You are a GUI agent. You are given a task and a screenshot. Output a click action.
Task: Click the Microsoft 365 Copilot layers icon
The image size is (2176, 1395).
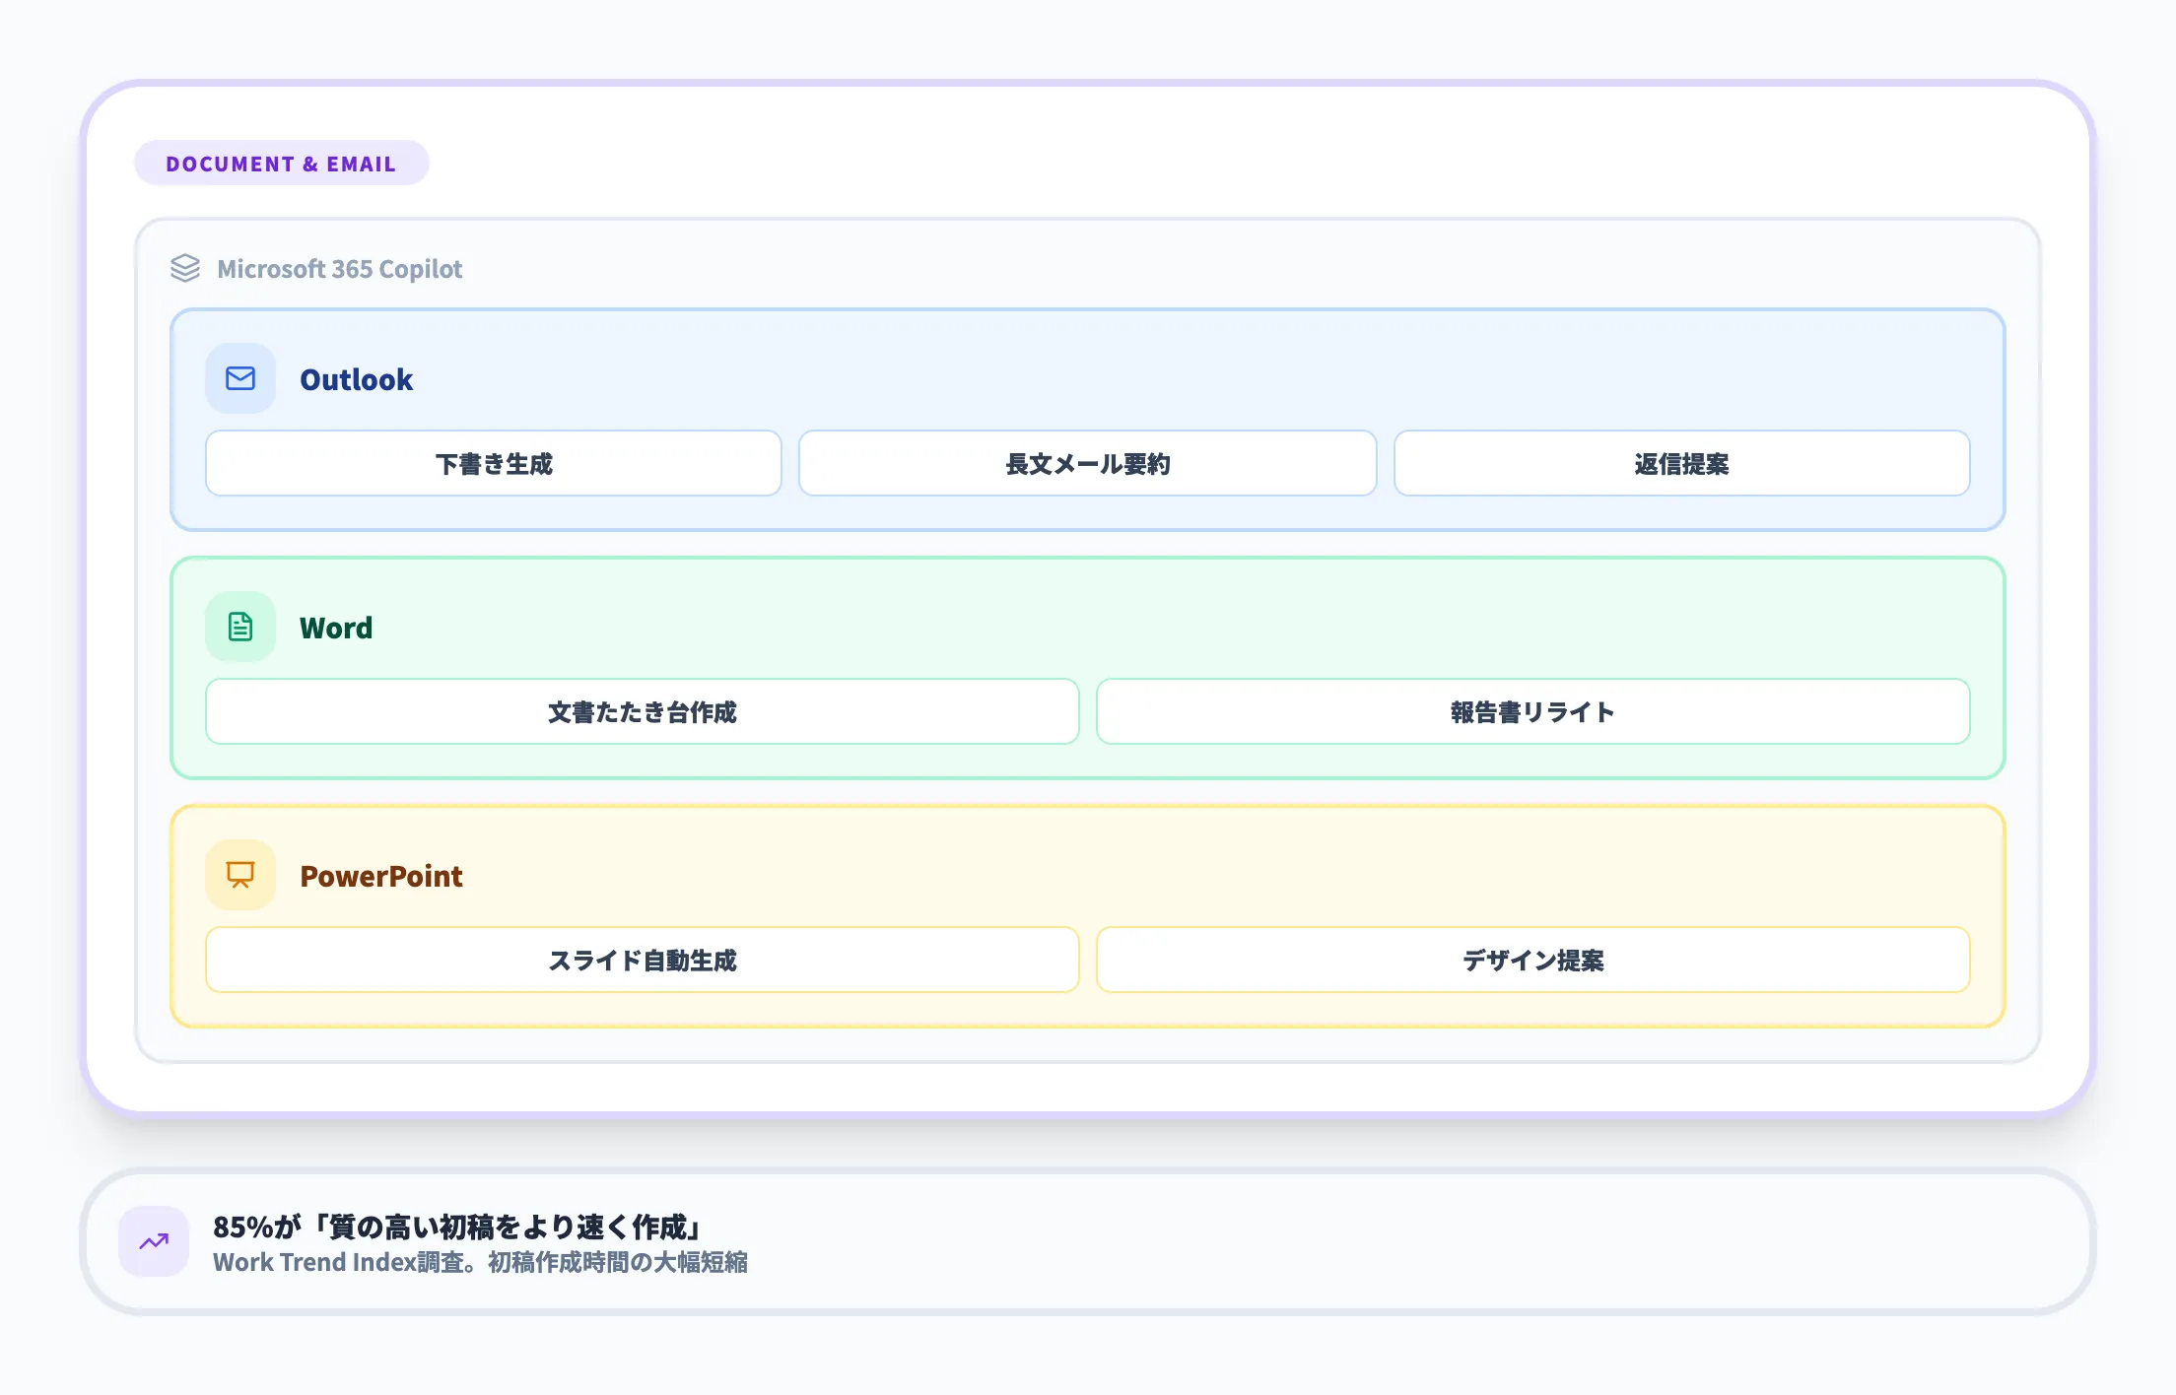coord(187,268)
